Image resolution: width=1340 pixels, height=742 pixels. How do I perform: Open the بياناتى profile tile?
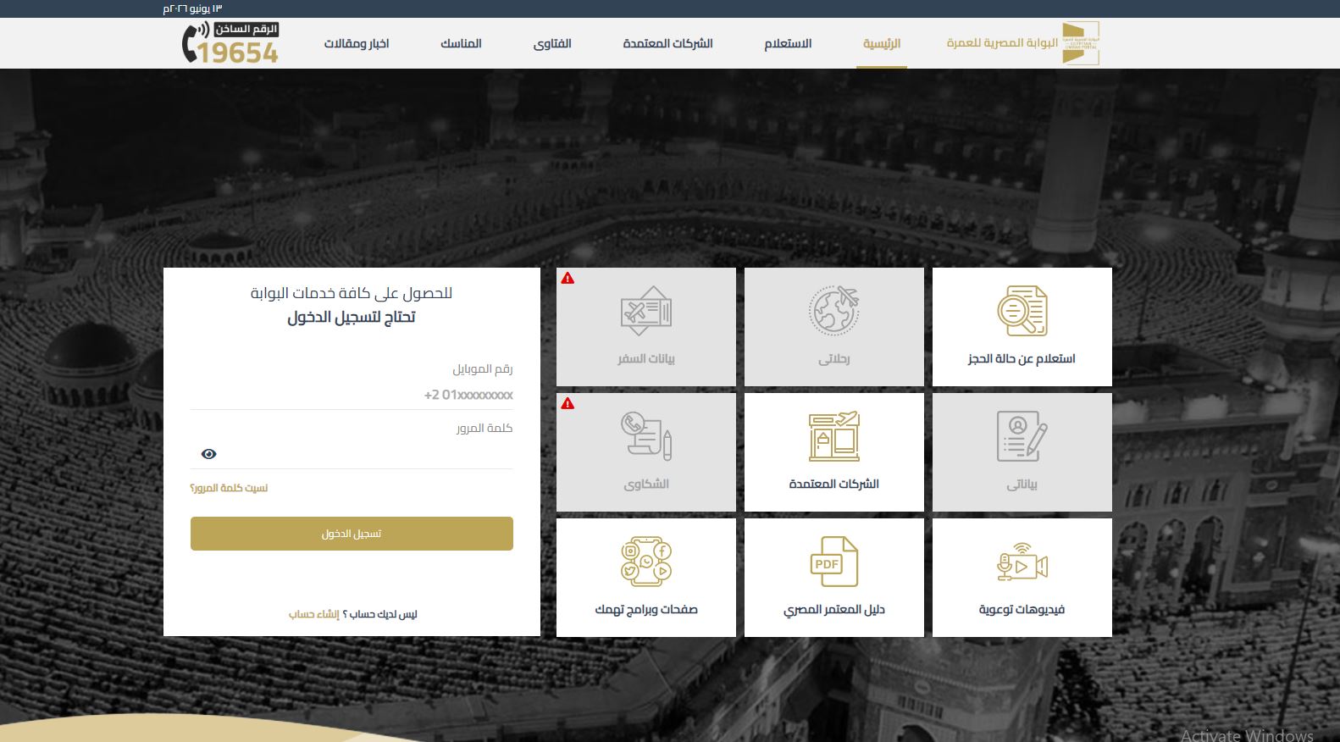(x=1022, y=452)
